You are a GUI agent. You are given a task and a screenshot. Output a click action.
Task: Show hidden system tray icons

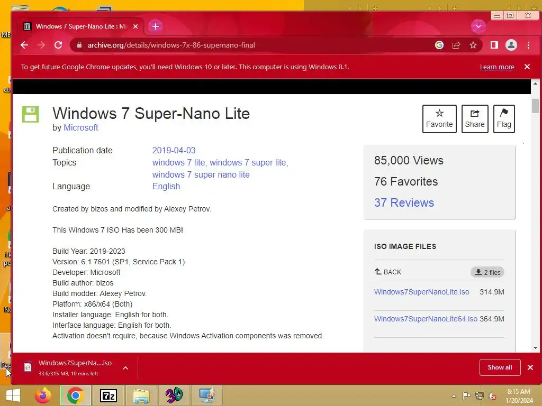(454, 396)
